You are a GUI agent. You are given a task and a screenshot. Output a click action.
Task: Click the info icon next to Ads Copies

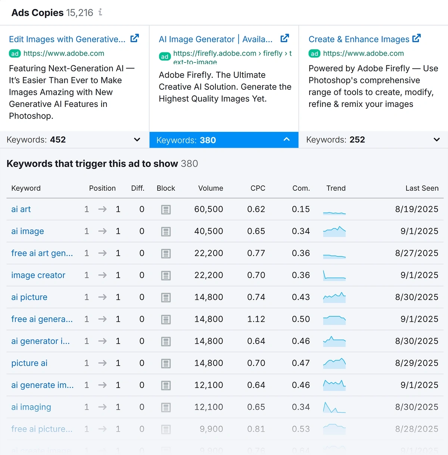[x=100, y=12]
